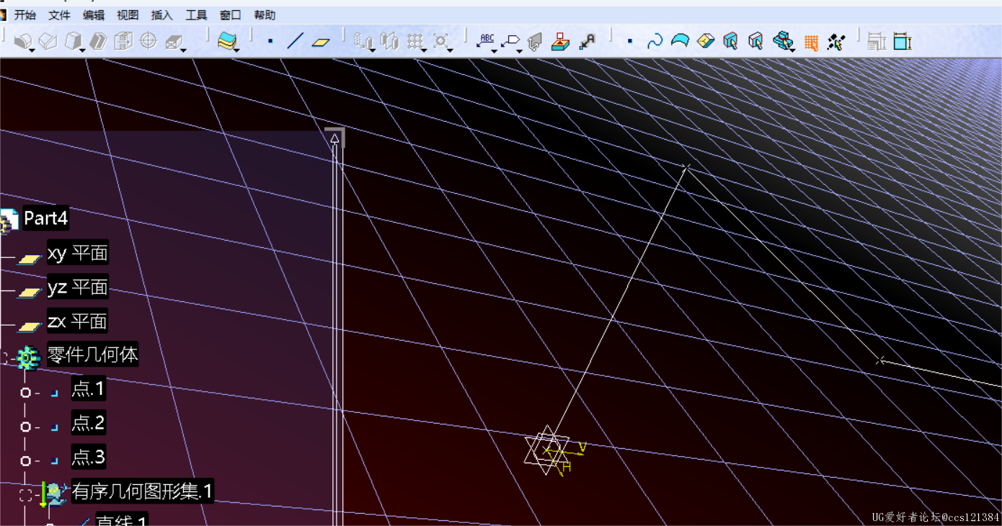Open dropdown arrow under third grayed cube icon
Image resolution: width=1002 pixels, height=526 pixels.
pyautogui.click(x=81, y=50)
